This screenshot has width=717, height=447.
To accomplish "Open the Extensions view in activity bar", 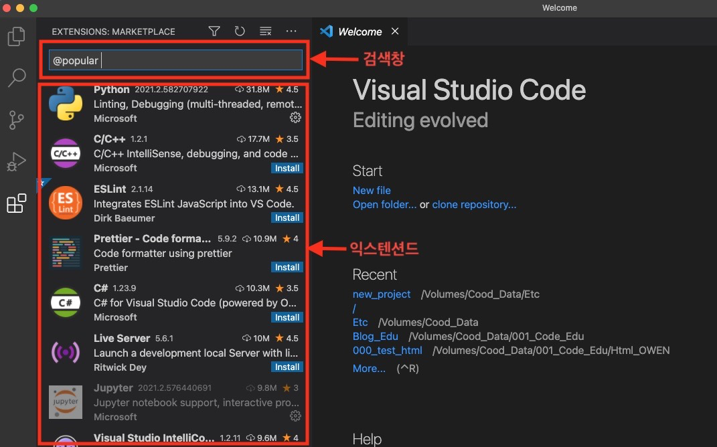I will point(17,203).
